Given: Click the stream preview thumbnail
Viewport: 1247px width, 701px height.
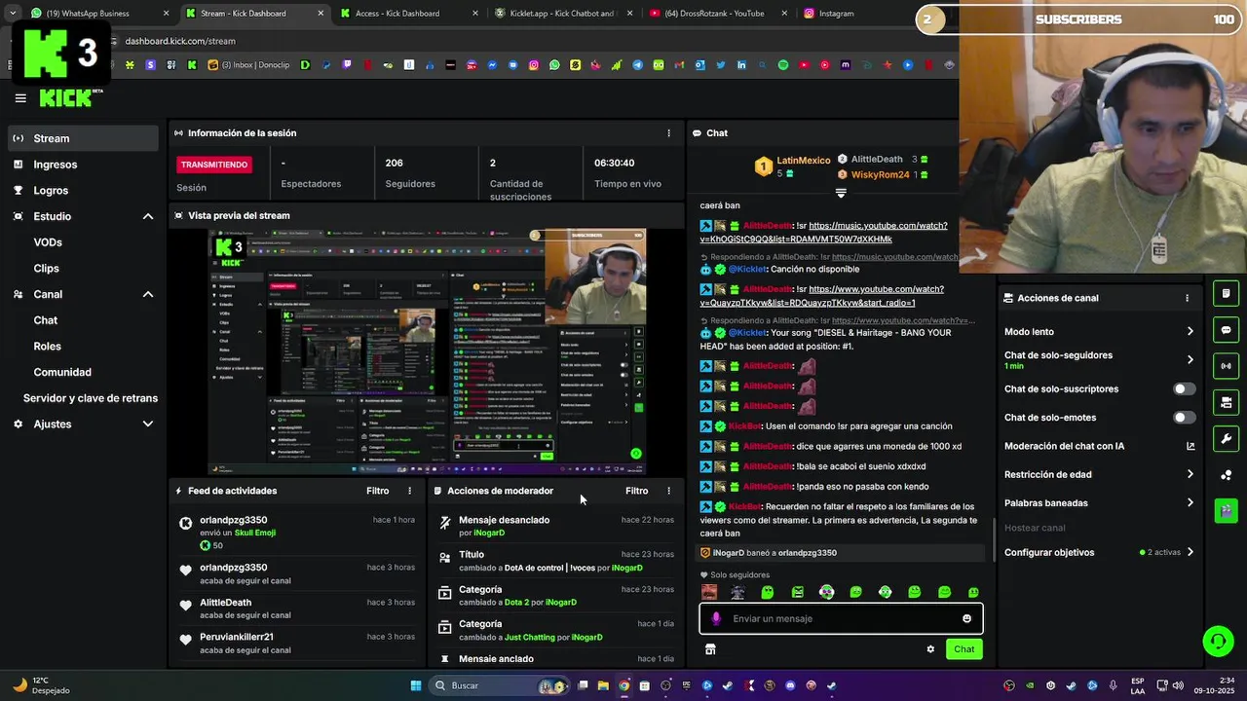Looking at the screenshot, I should click(x=427, y=351).
